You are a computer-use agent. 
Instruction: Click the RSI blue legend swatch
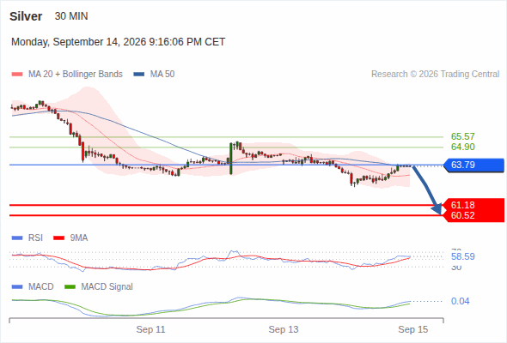17,238
